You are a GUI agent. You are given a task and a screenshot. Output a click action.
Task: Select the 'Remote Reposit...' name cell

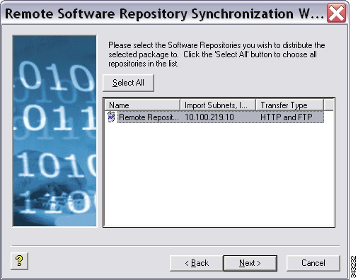coord(149,117)
